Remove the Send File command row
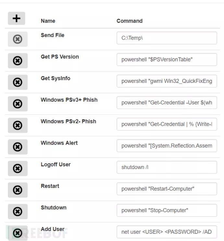The height and width of the screenshot is (241, 224). (18, 39)
